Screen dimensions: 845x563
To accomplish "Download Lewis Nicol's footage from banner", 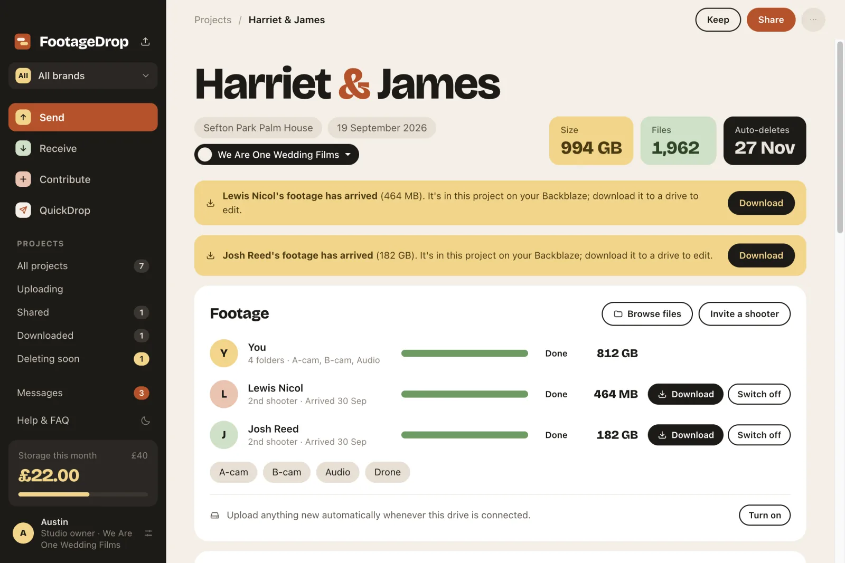I will pos(761,203).
